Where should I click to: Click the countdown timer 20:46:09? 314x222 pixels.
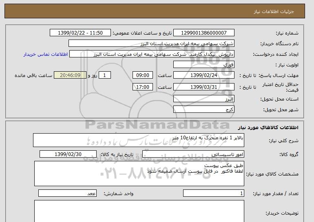pyautogui.click(x=70, y=75)
